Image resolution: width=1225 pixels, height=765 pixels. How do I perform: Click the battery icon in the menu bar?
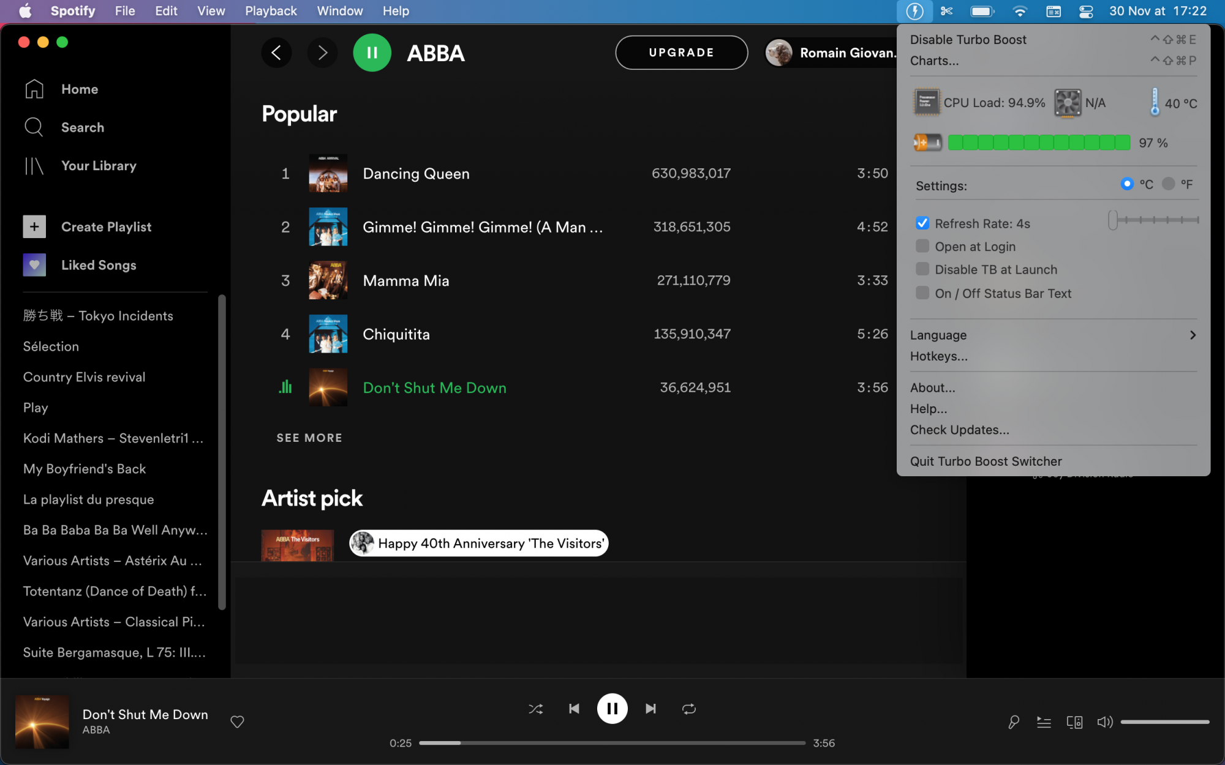coord(982,11)
